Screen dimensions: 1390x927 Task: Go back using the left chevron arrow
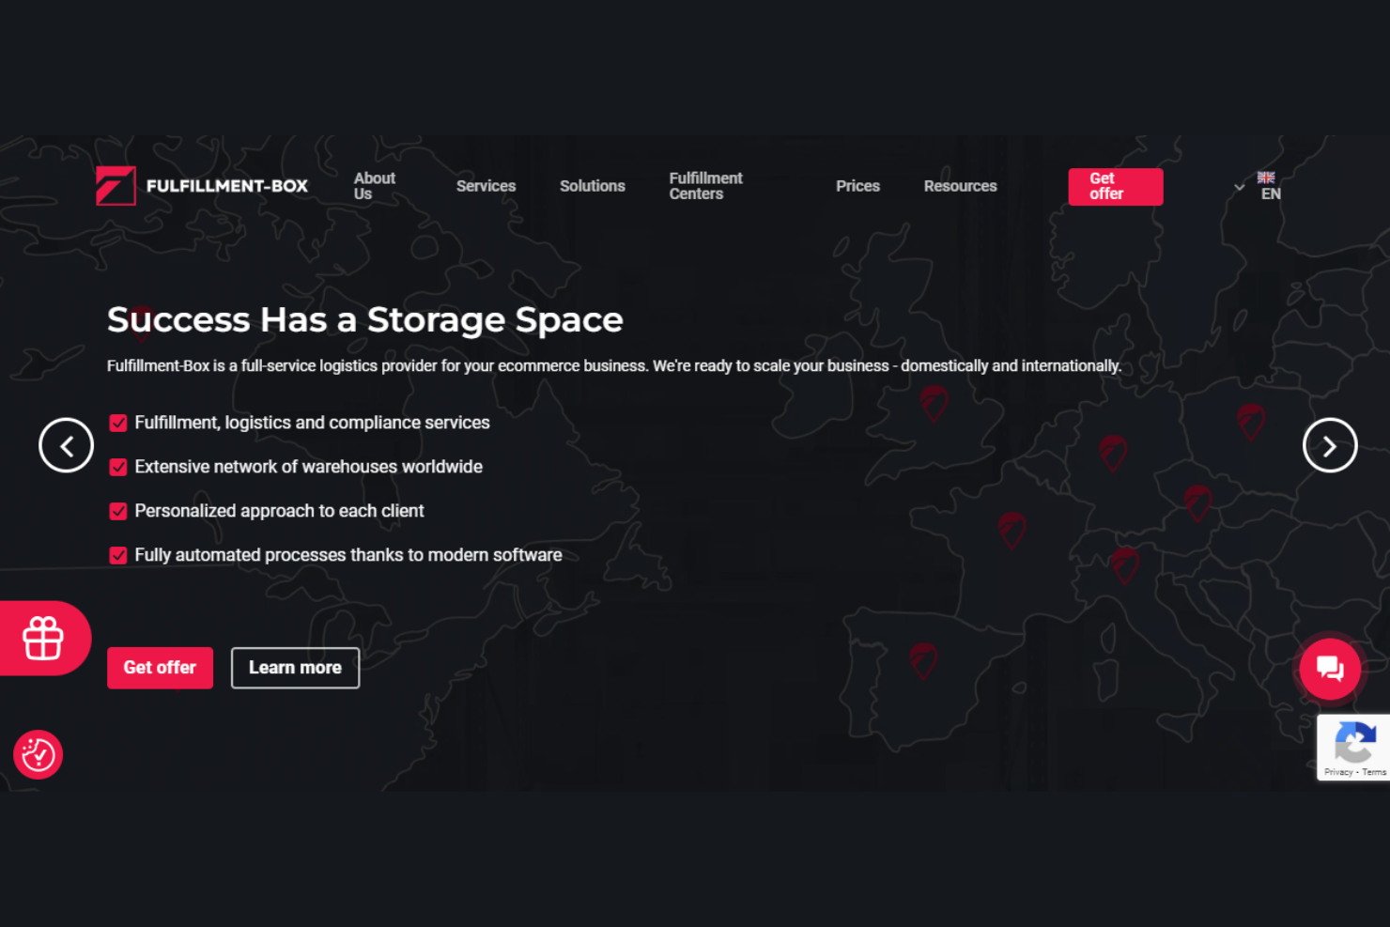point(66,445)
